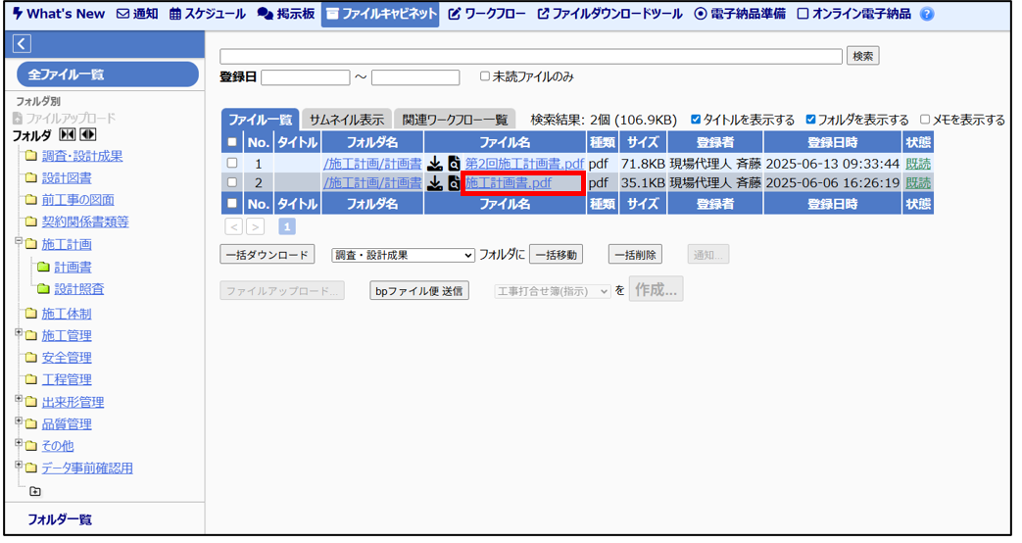This screenshot has width=1022, height=543.
Task: Open the ワークフロー menu
Action: point(486,15)
